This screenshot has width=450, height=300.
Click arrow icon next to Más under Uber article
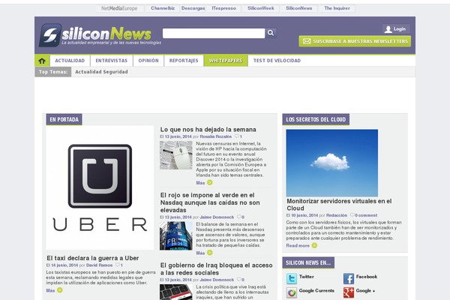click(x=60, y=290)
